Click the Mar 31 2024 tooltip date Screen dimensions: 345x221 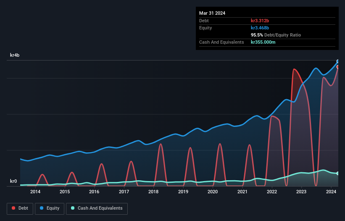212,13
